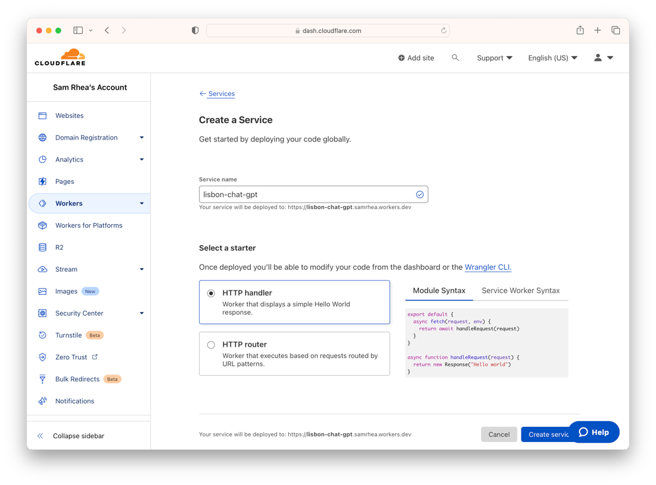Switch to Module Syntax tab
The height and width of the screenshot is (485, 656).
[x=439, y=290]
